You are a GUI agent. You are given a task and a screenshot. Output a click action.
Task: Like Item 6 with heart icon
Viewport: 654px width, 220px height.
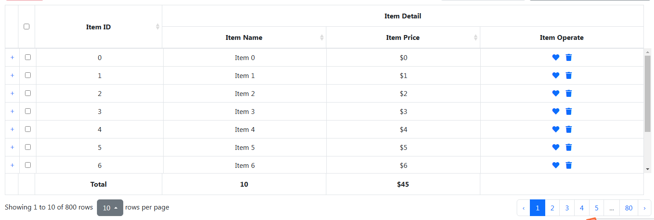(555, 165)
